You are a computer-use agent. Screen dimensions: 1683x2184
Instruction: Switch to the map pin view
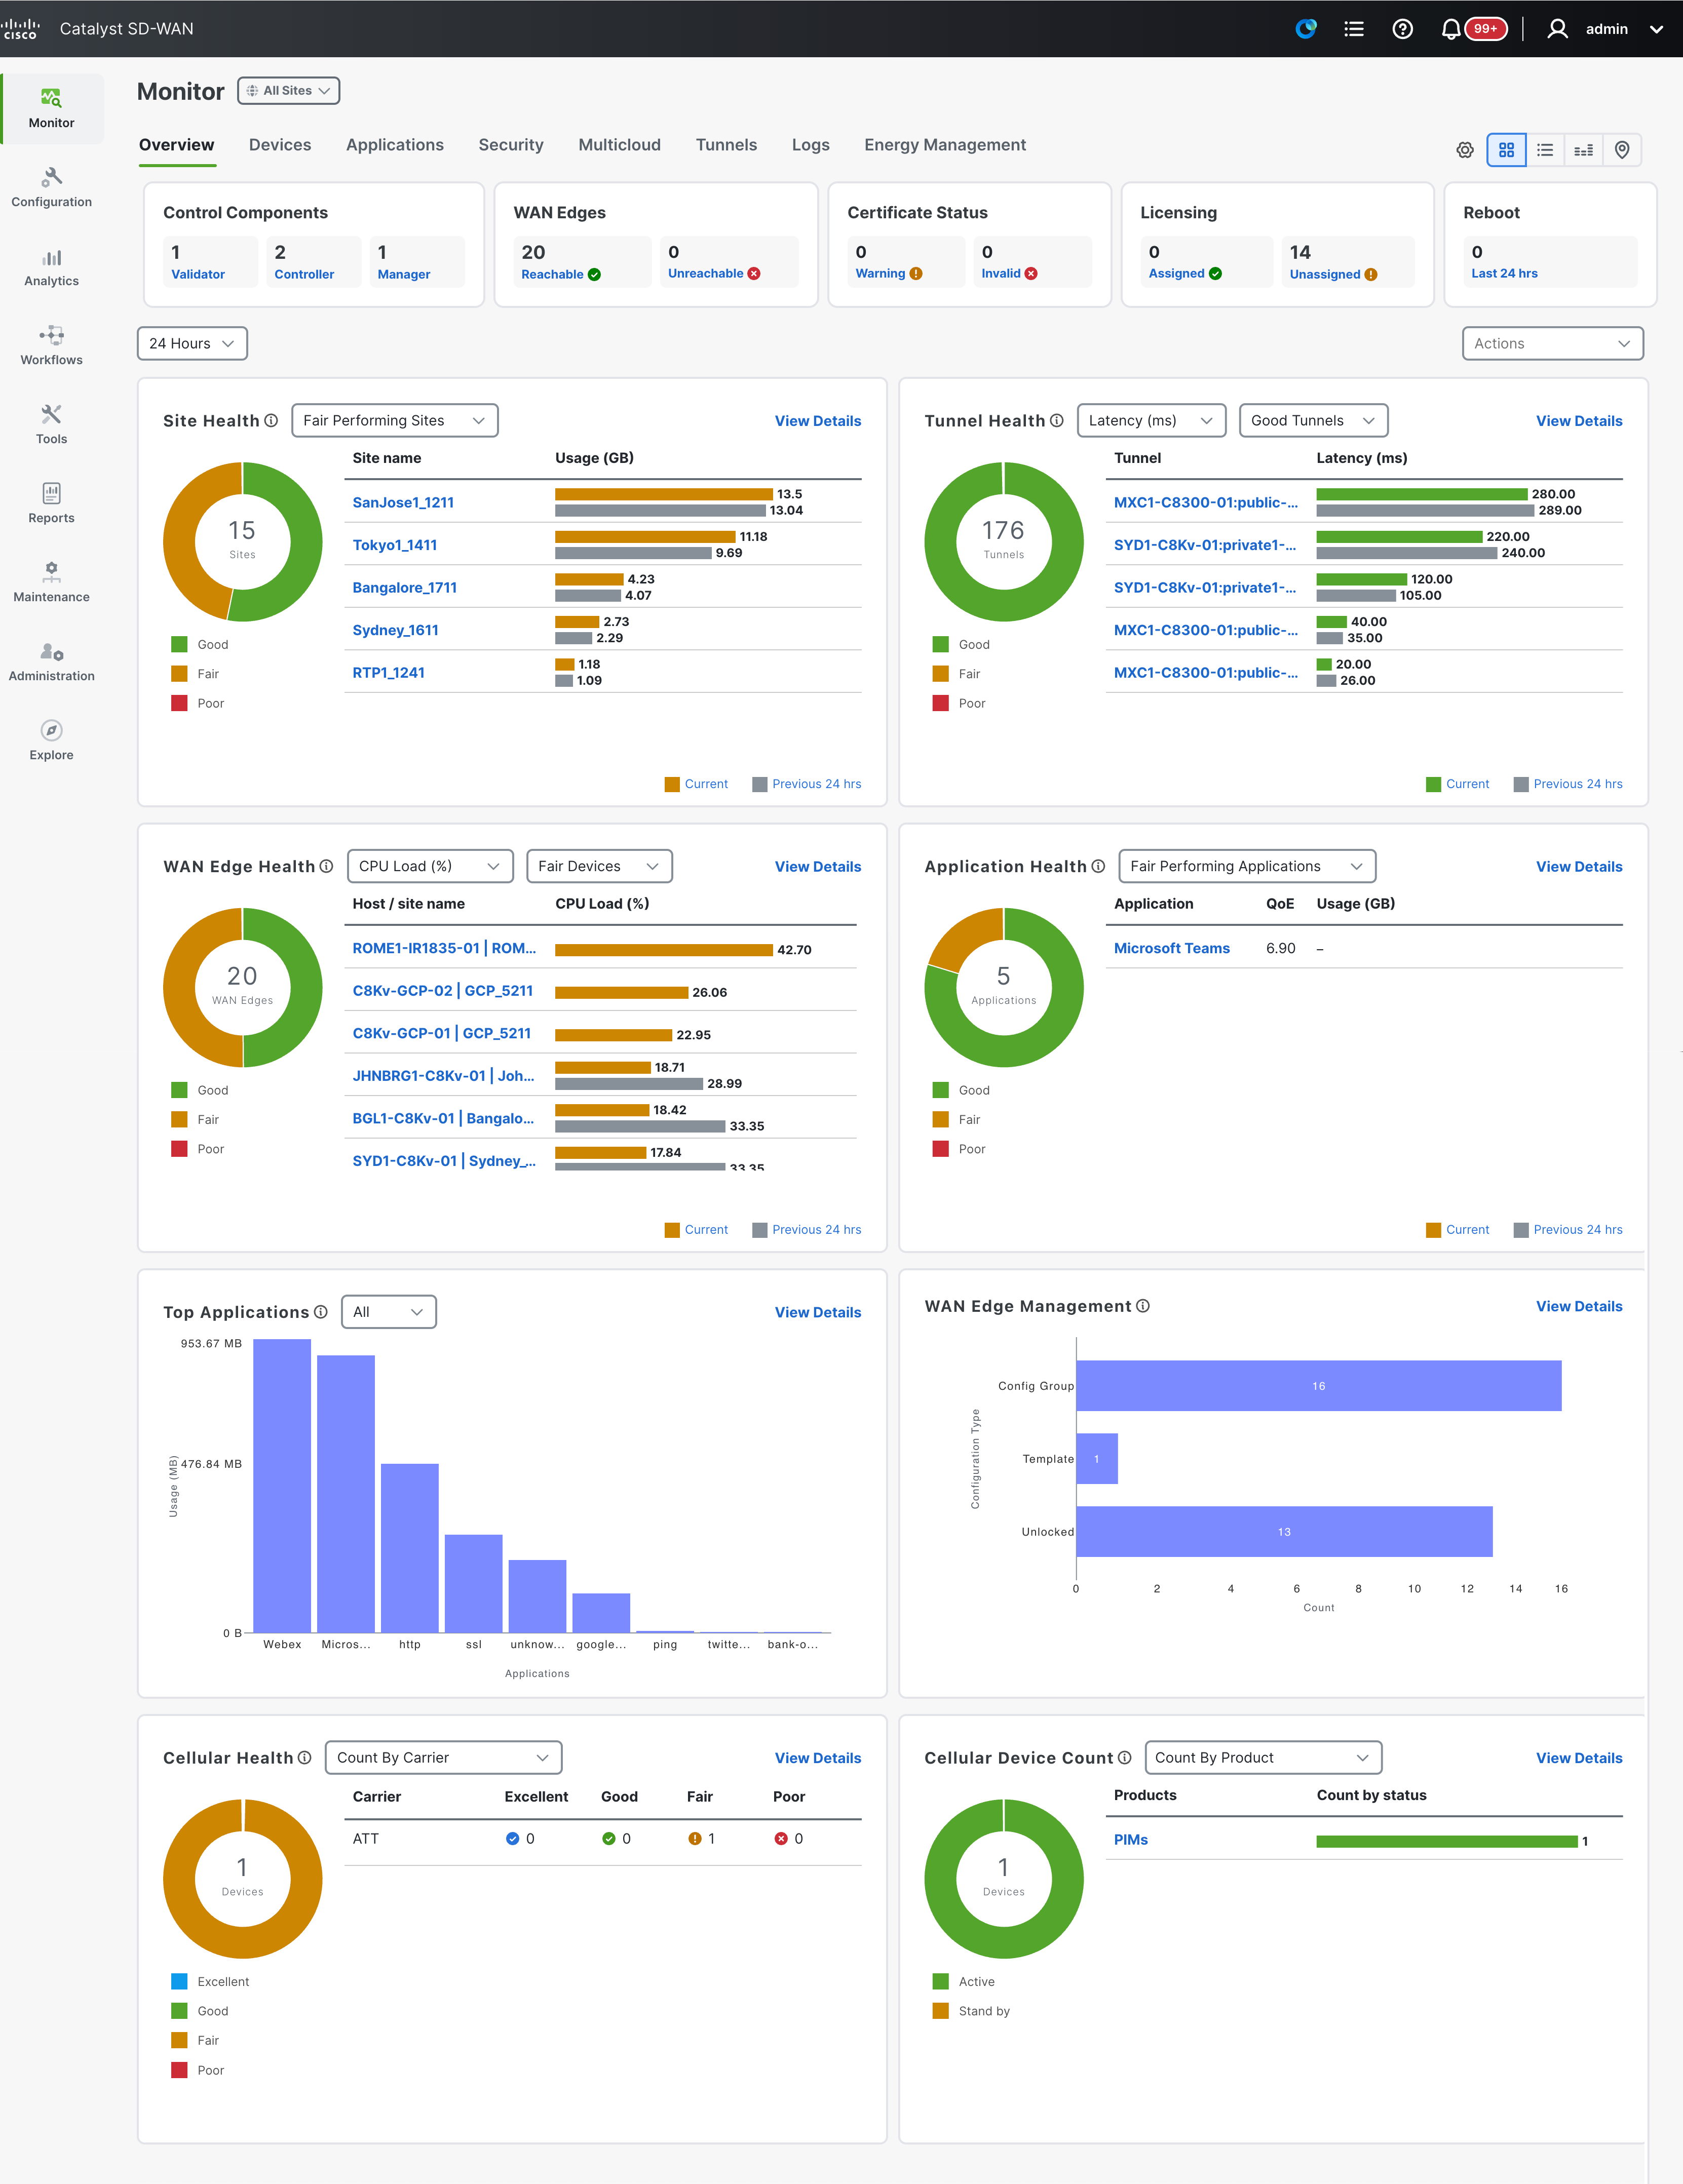[1622, 150]
